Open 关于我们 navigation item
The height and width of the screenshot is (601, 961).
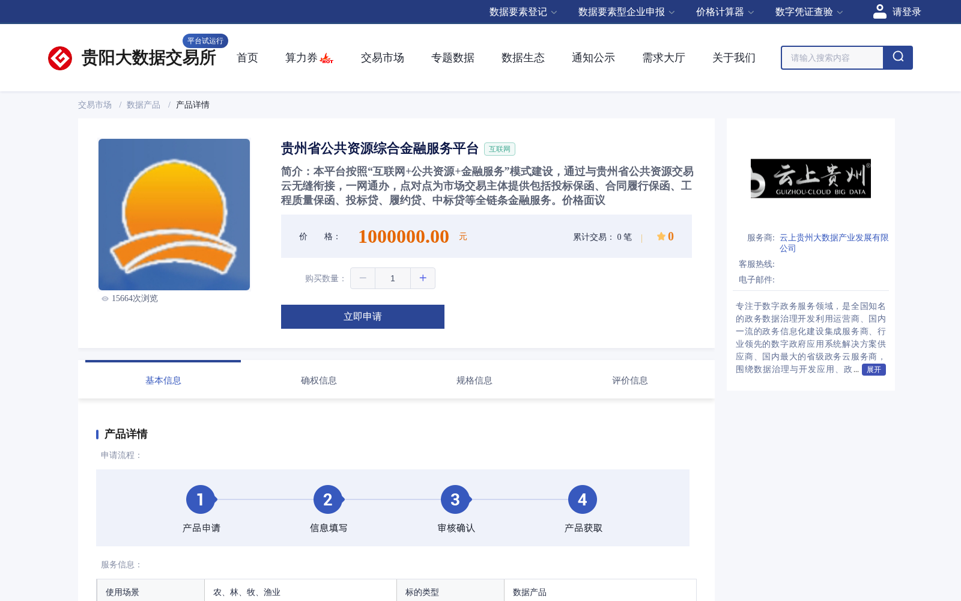734,58
